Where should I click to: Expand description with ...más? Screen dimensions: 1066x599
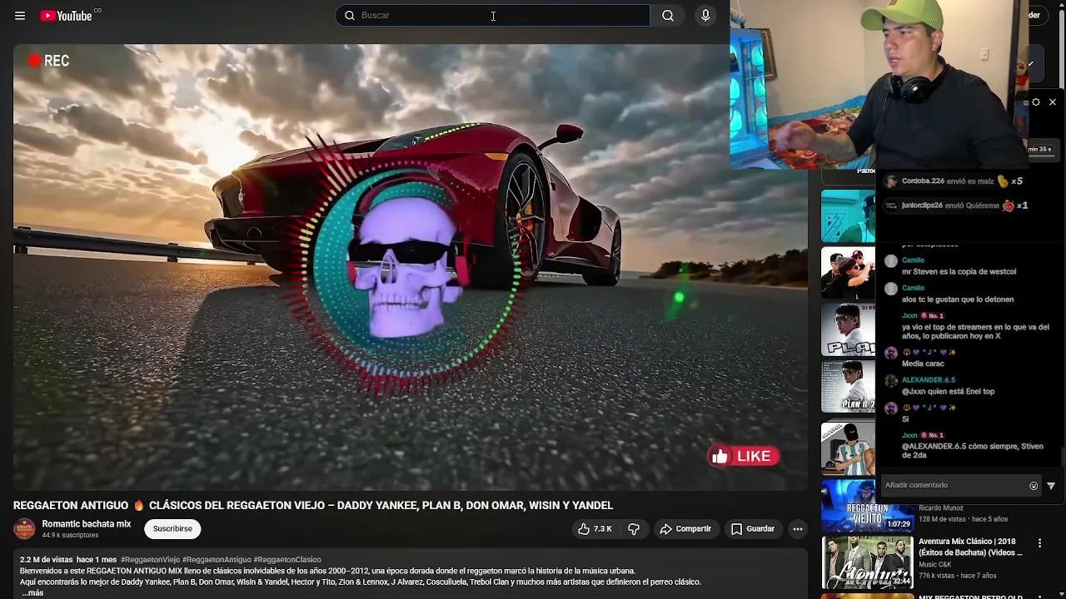pos(32,593)
